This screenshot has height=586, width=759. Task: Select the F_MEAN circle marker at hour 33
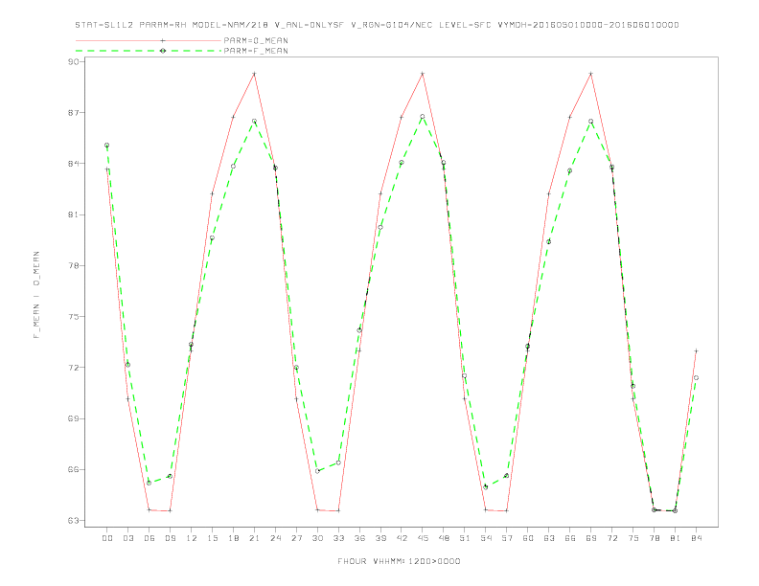[338, 462]
